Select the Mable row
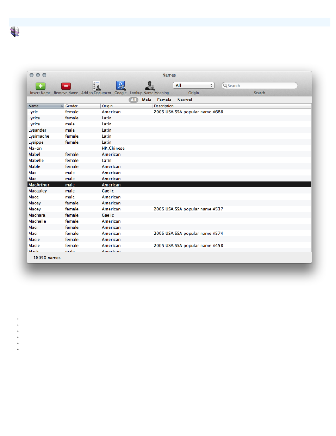This screenshot has height=436, width=336. coord(169,167)
